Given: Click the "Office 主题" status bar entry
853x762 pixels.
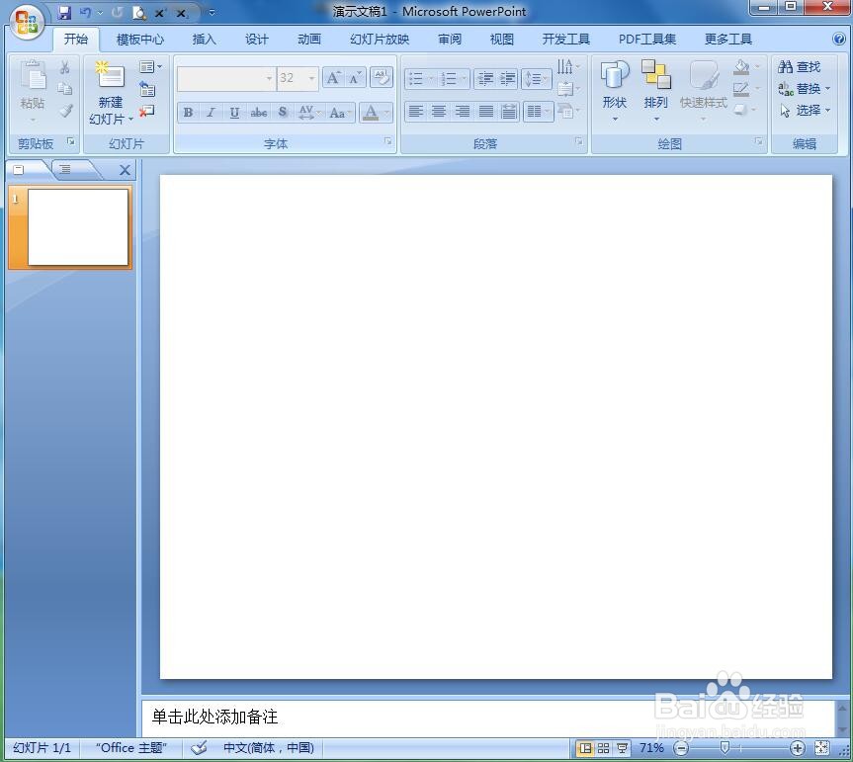Looking at the screenshot, I should pyautogui.click(x=131, y=748).
